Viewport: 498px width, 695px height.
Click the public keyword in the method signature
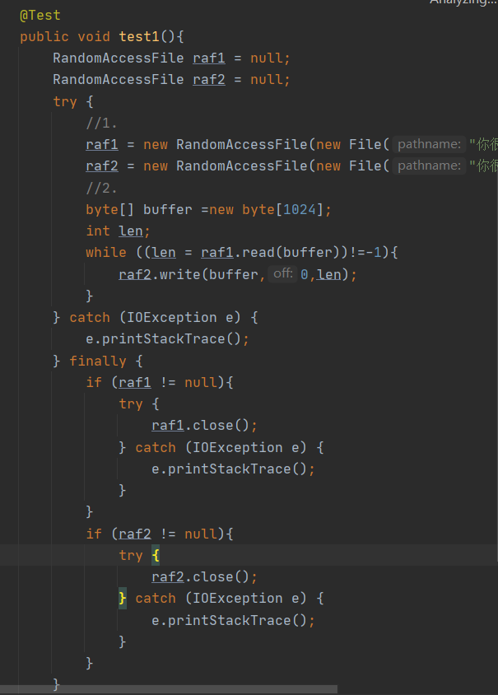(44, 36)
